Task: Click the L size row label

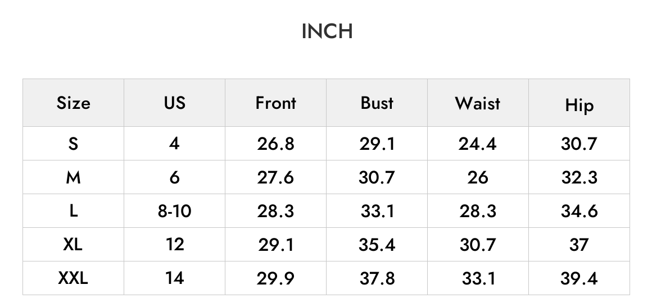Action: (73, 211)
